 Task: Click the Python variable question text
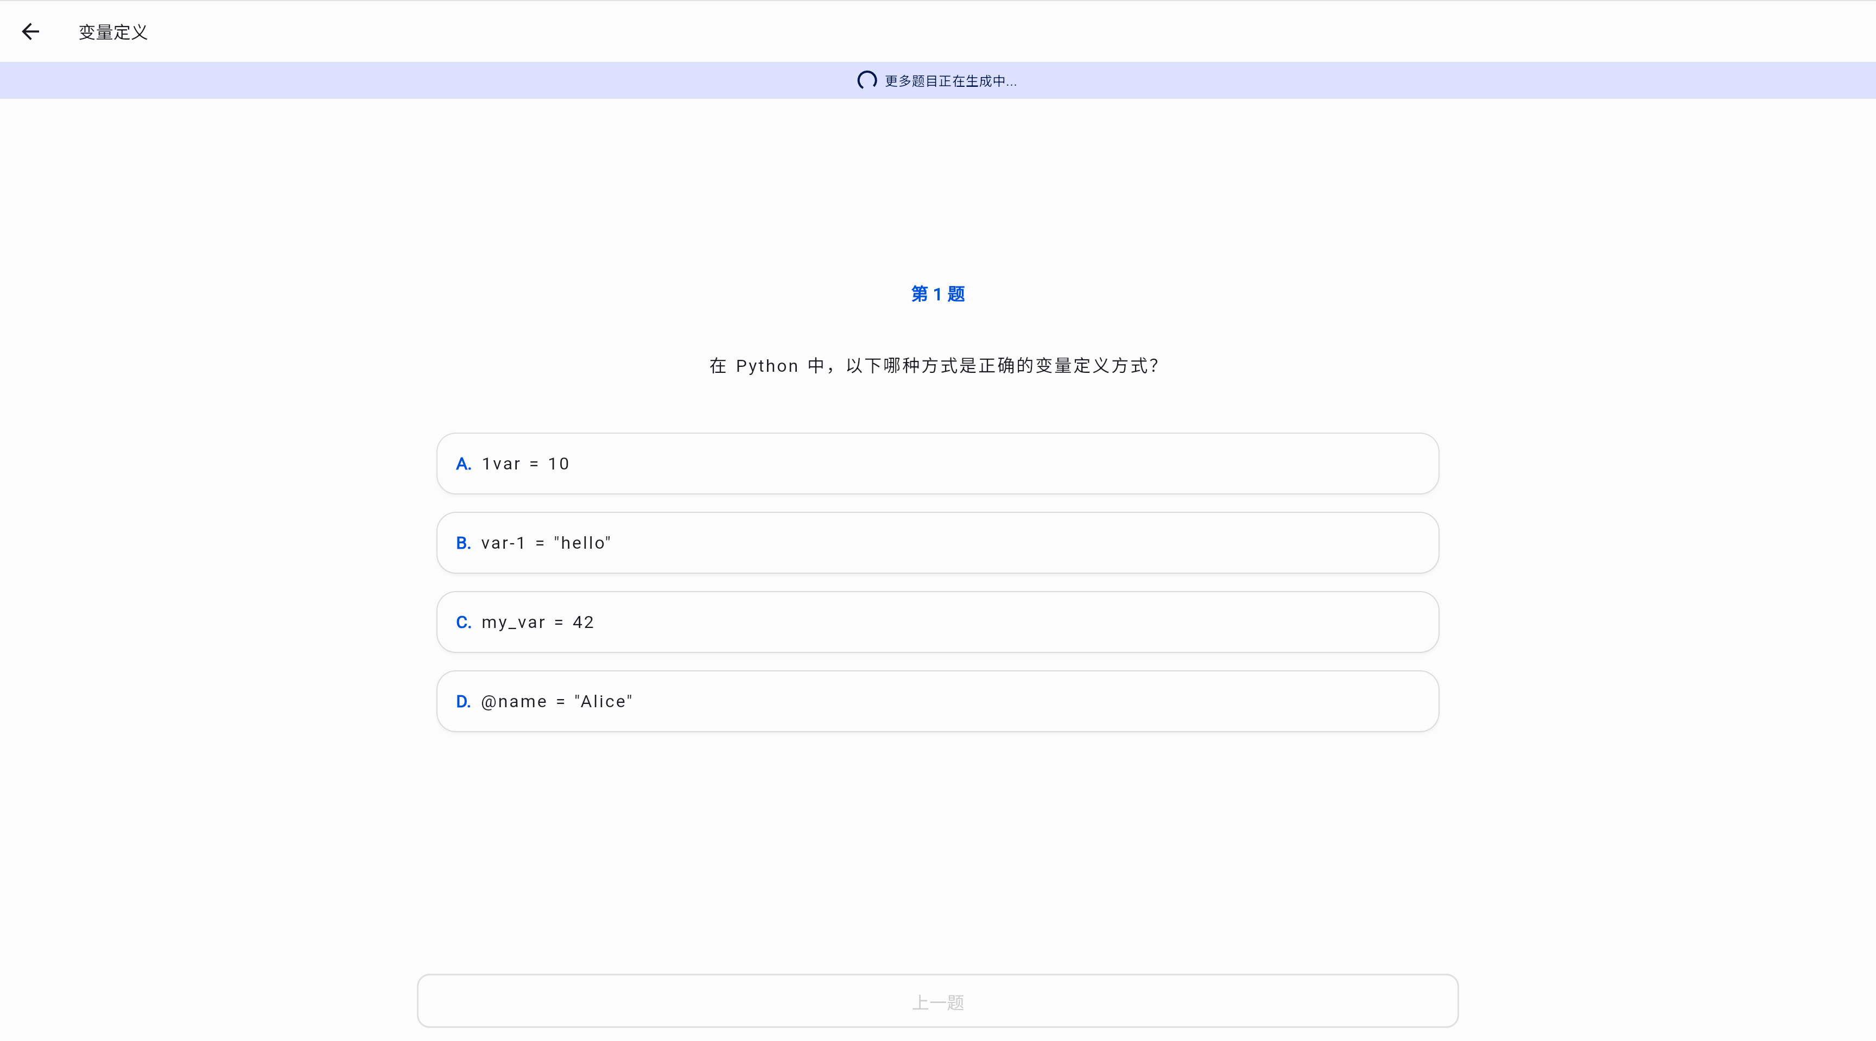pos(934,365)
